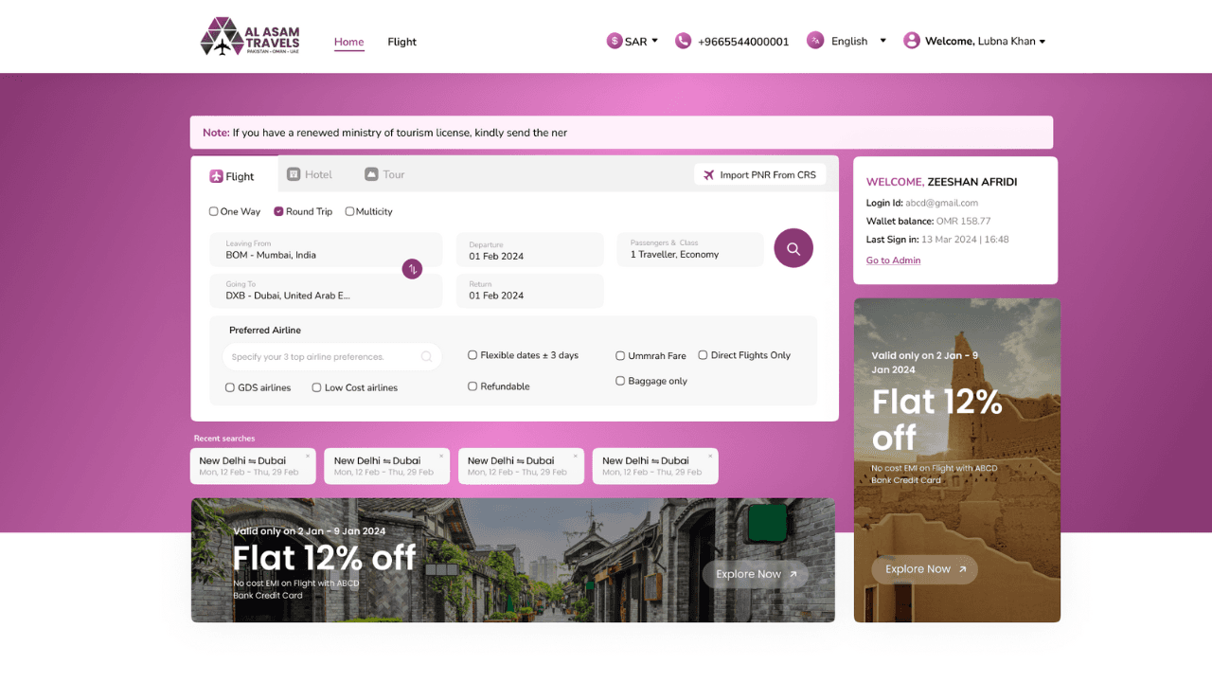The width and height of the screenshot is (1212, 682).
Task: Open the SAR currency dropdown arrow
Action: pyautogui.click(x=654, y=41)
